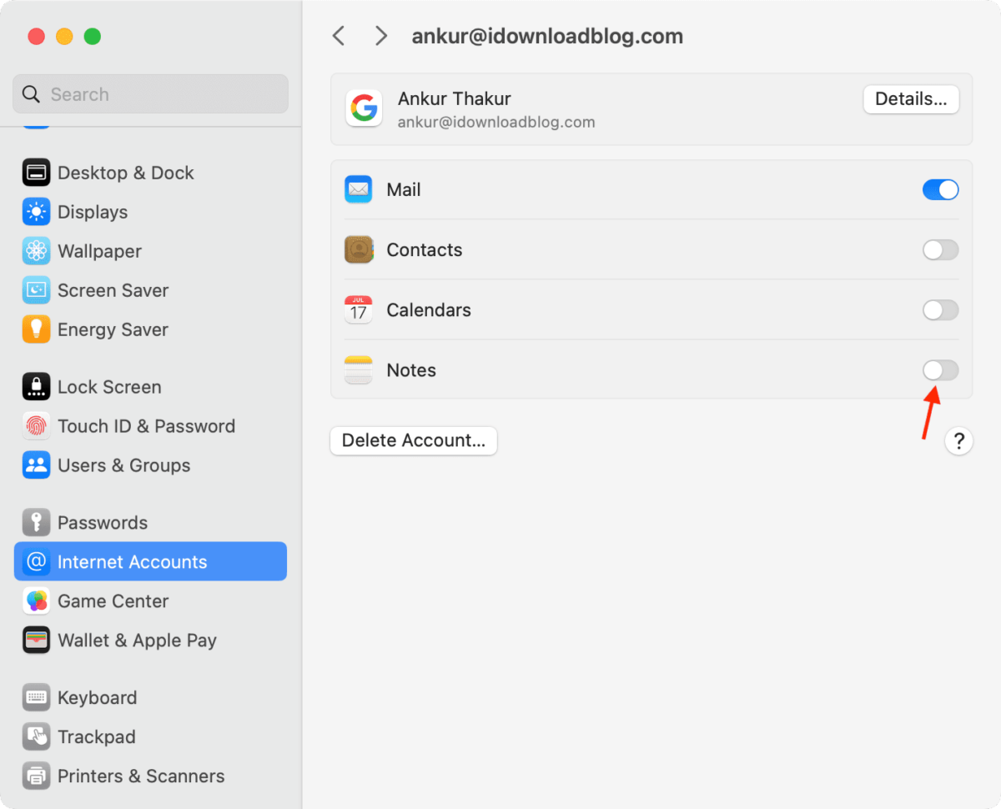Screen dimensions: 1001x809
Task: Click the Contacts book icon
Action: 359,249
